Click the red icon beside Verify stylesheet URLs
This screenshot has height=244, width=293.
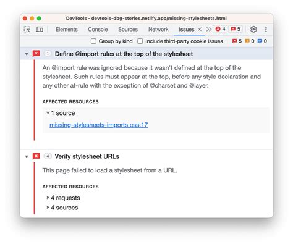click(x=36, y=156)
